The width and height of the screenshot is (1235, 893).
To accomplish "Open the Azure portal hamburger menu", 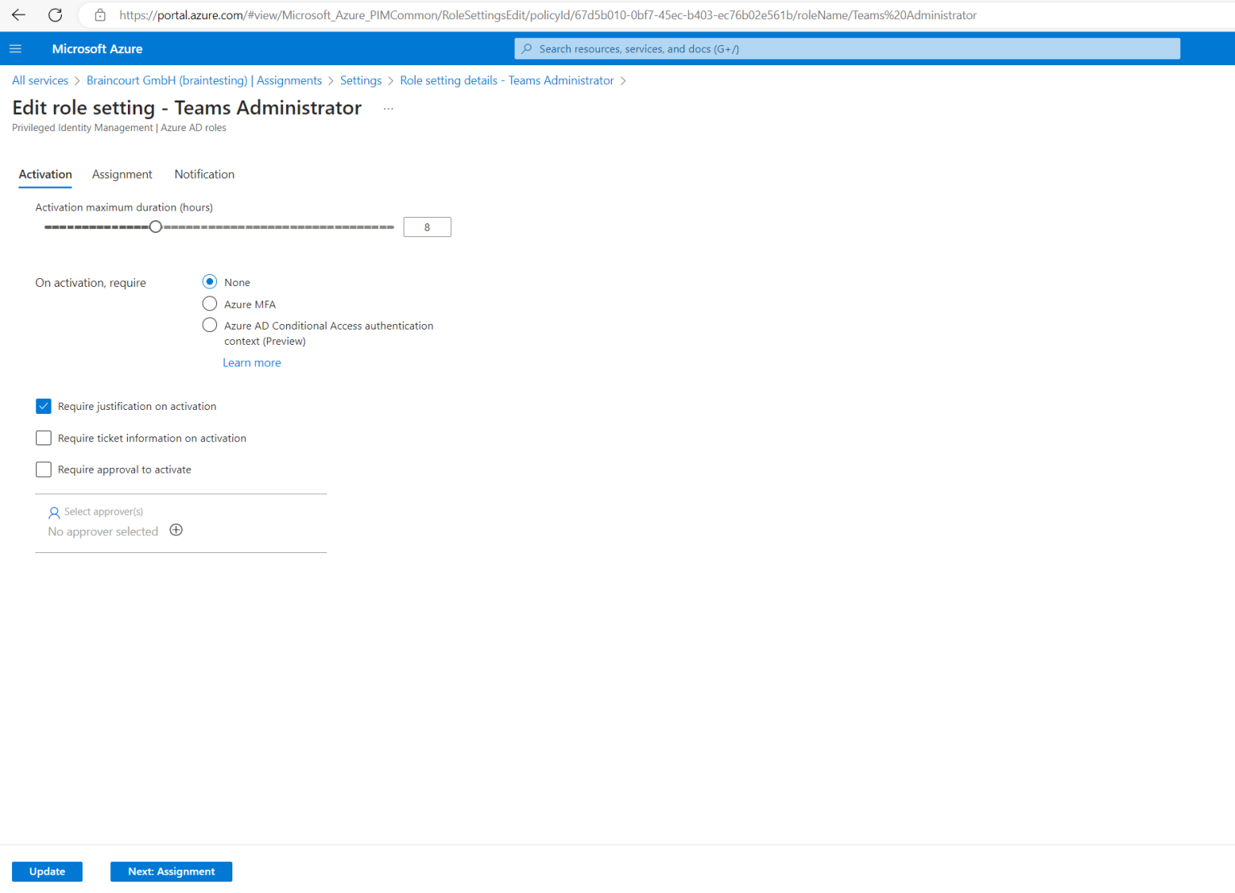I will [14, 48].
